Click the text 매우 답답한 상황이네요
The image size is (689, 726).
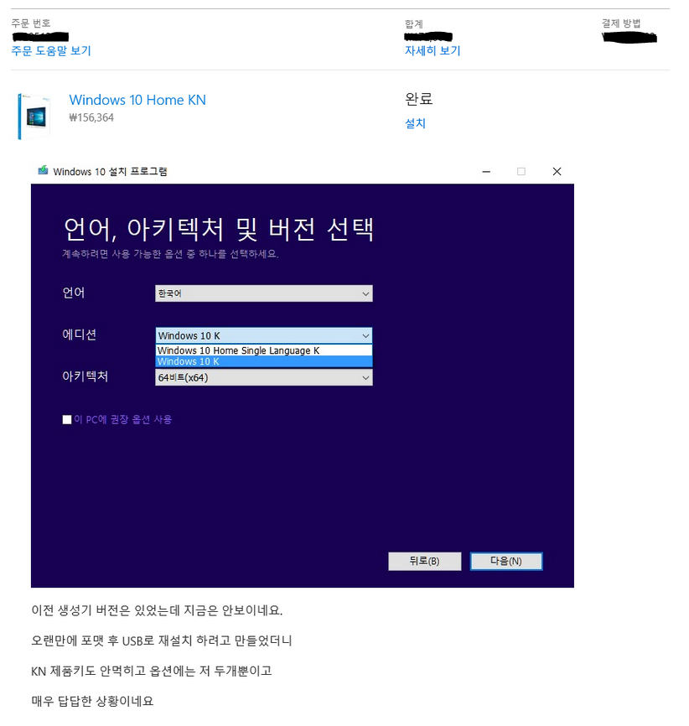pos(92,701)
